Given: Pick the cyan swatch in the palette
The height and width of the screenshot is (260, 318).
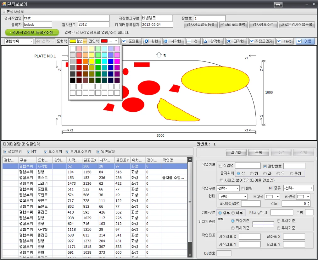Looking at the screenshot, I should click(104, 61).
